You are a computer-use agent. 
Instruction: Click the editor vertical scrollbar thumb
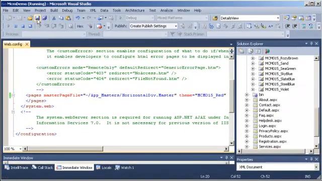pyautogui.click(x=231, y=96)
